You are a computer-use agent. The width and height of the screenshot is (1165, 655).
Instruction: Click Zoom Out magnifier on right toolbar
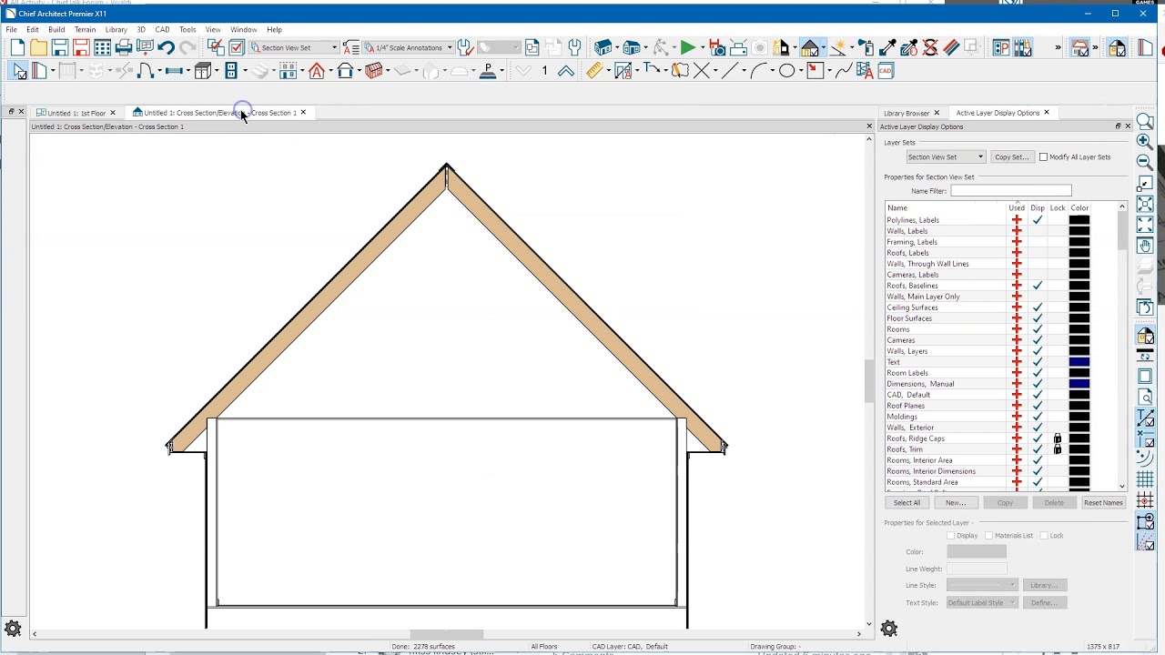[1145, 163]
